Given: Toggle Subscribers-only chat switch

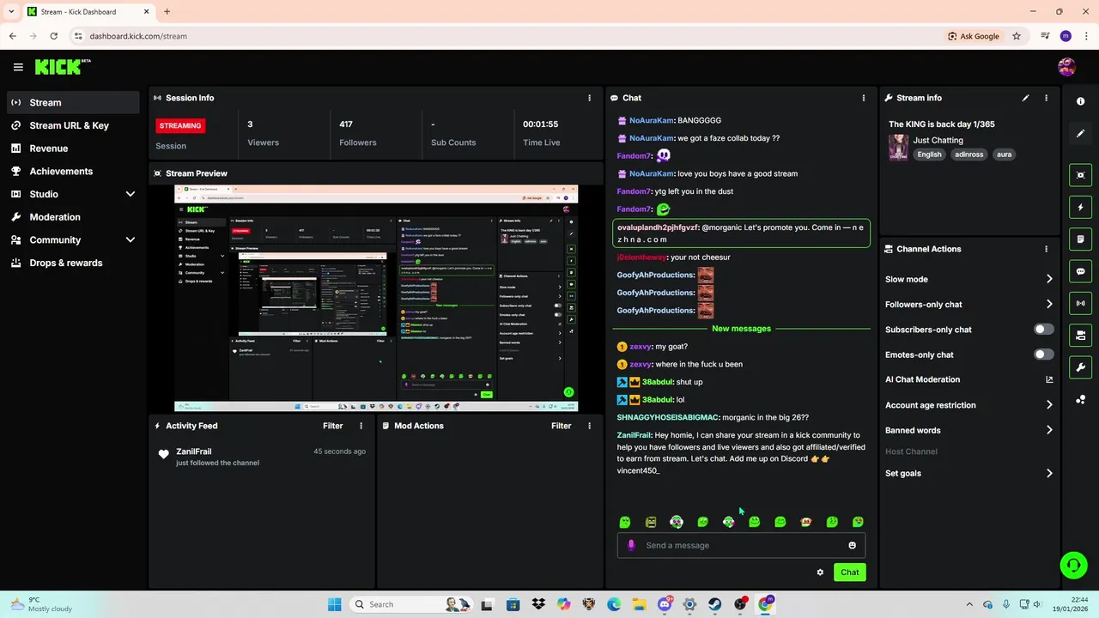Looking at the screenshot, I should pos(1043,330).
